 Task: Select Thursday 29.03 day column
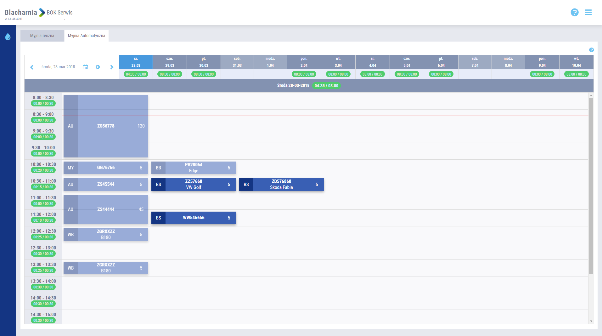pyautogui.click(x=170, y=62)
